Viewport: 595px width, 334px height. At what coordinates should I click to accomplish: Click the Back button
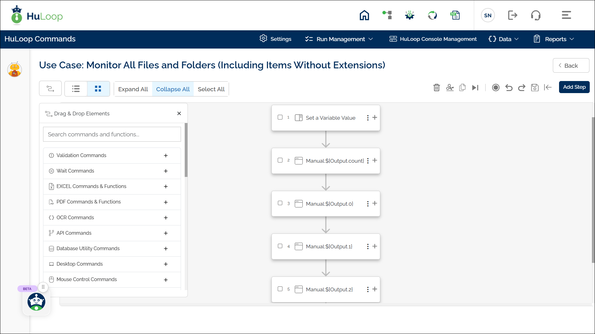571,66
